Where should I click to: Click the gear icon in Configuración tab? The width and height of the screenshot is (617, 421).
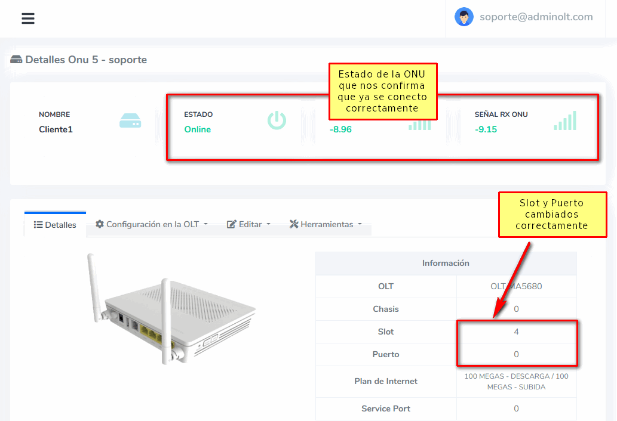[x=100, y=224]
